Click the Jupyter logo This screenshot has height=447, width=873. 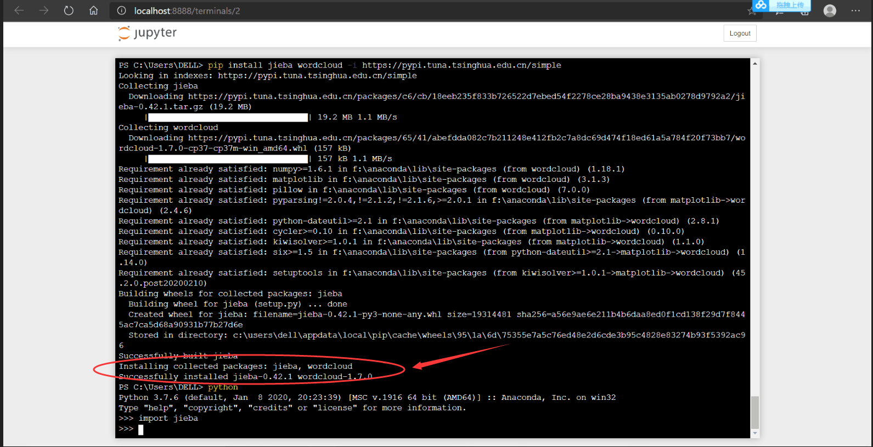point(148,33)
